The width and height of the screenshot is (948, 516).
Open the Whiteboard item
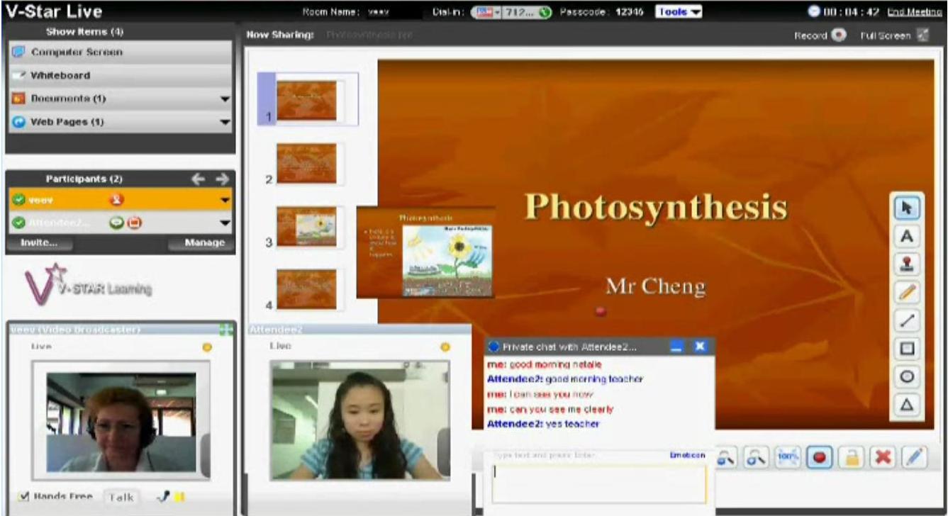pos(60,76)
